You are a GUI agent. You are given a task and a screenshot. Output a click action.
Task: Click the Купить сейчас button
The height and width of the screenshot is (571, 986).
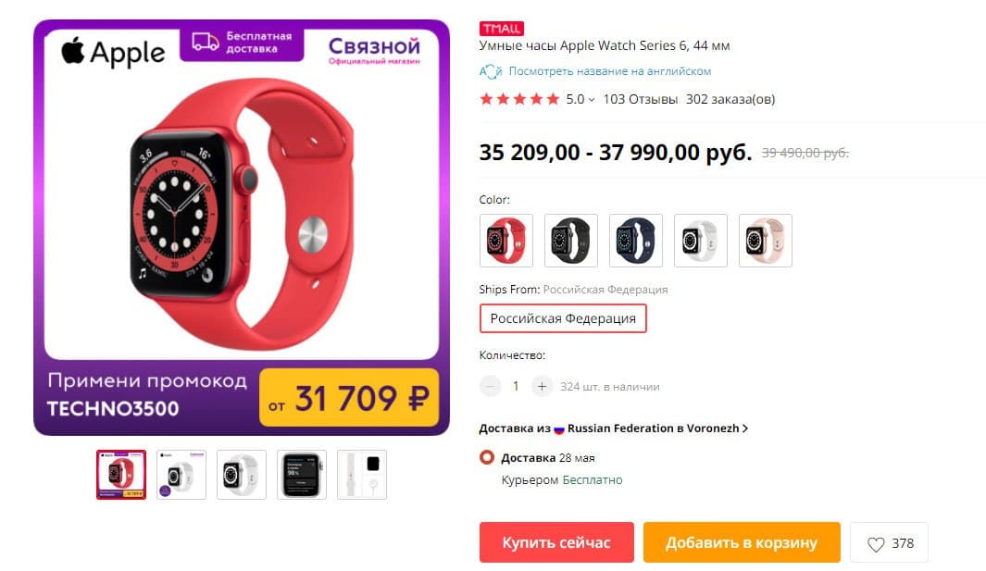tap(556, 542)
